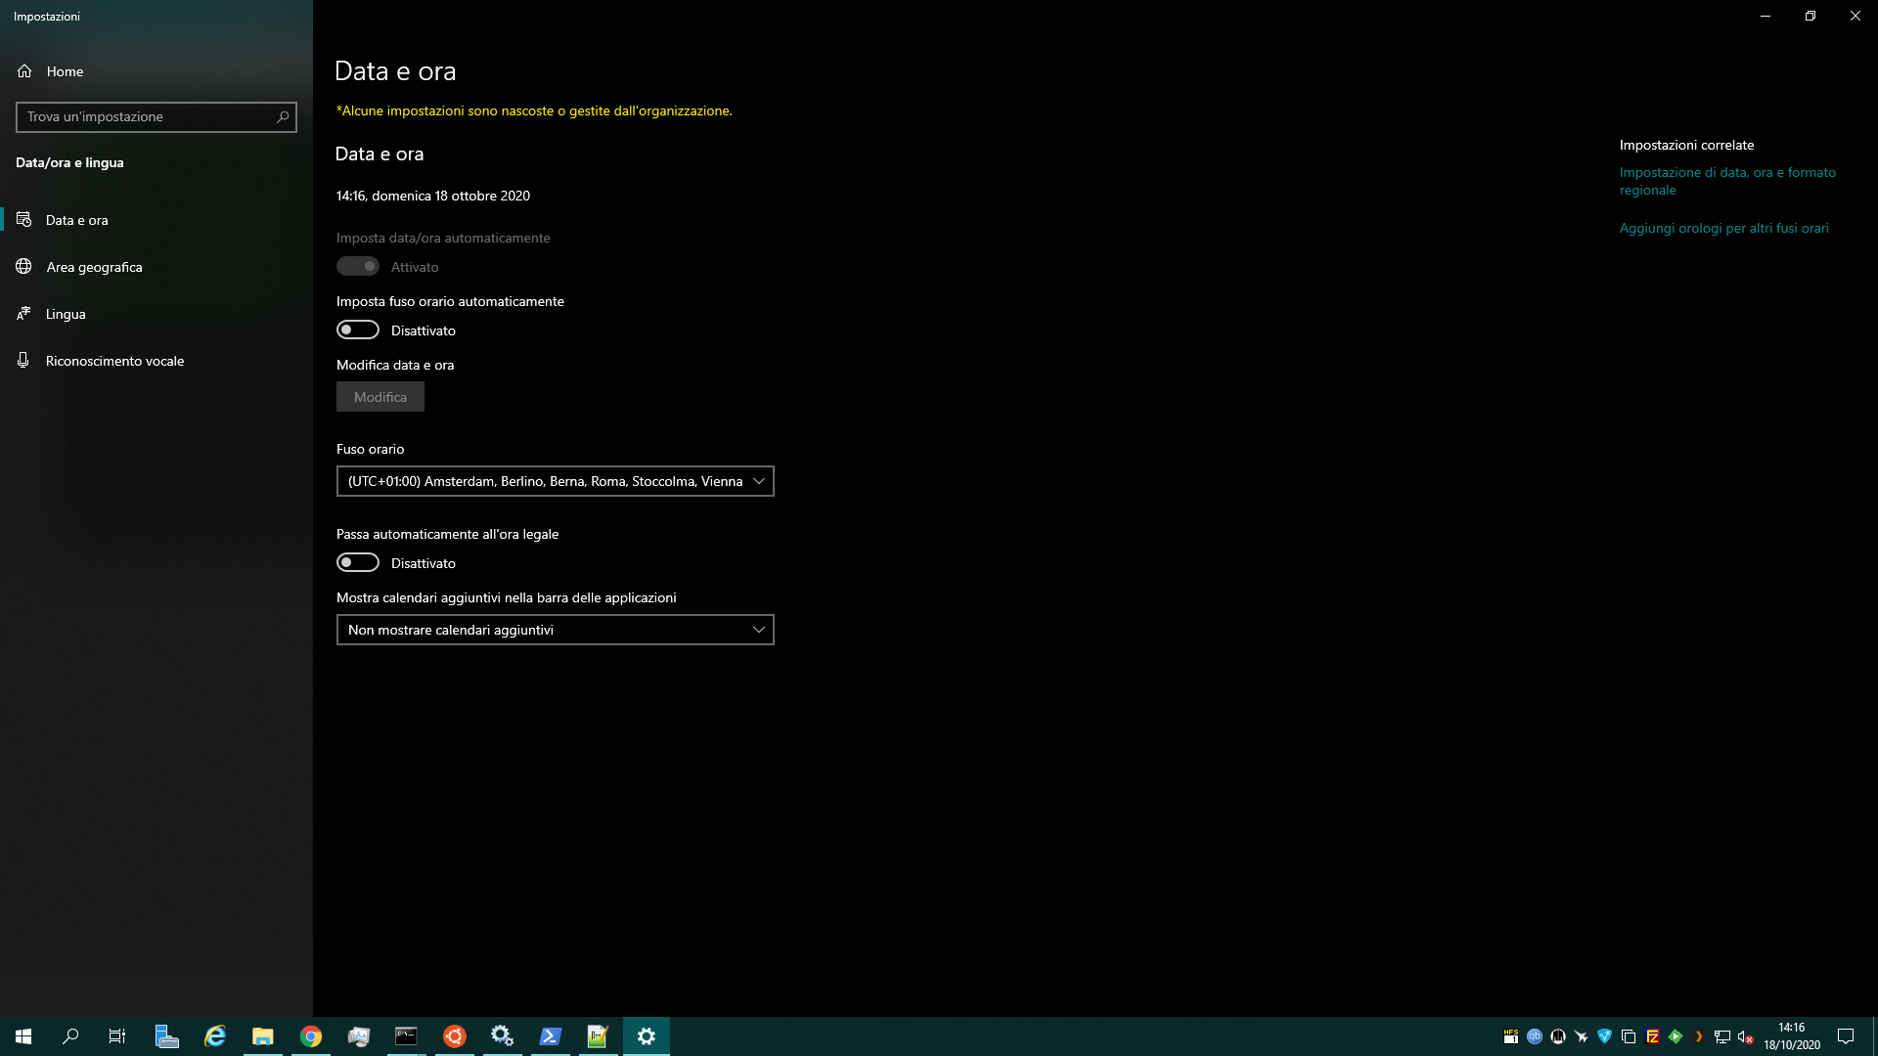Screen dimensions: 1878x1056
Task: Click Trova un'impostazione search field
Action: tap(147, 117)
